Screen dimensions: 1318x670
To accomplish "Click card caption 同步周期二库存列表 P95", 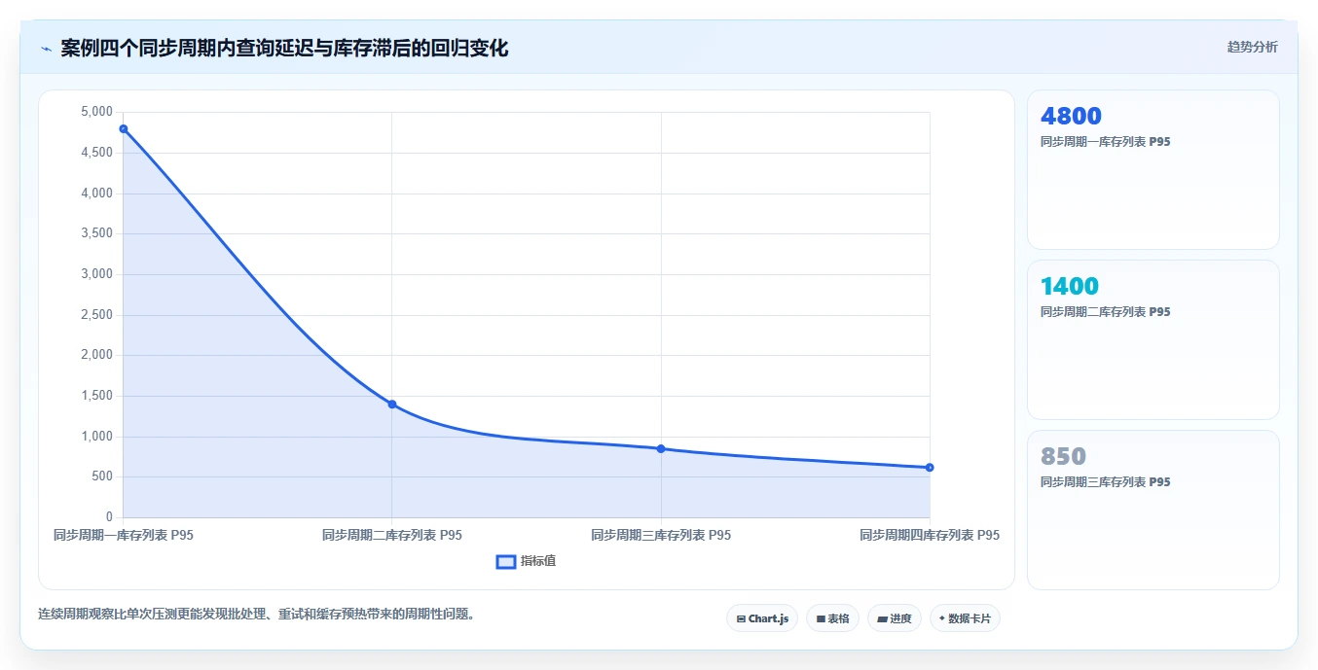I will (x=1105, y=312).
